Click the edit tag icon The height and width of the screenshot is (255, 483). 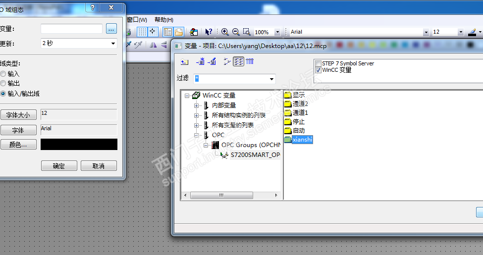click(212, 61)
